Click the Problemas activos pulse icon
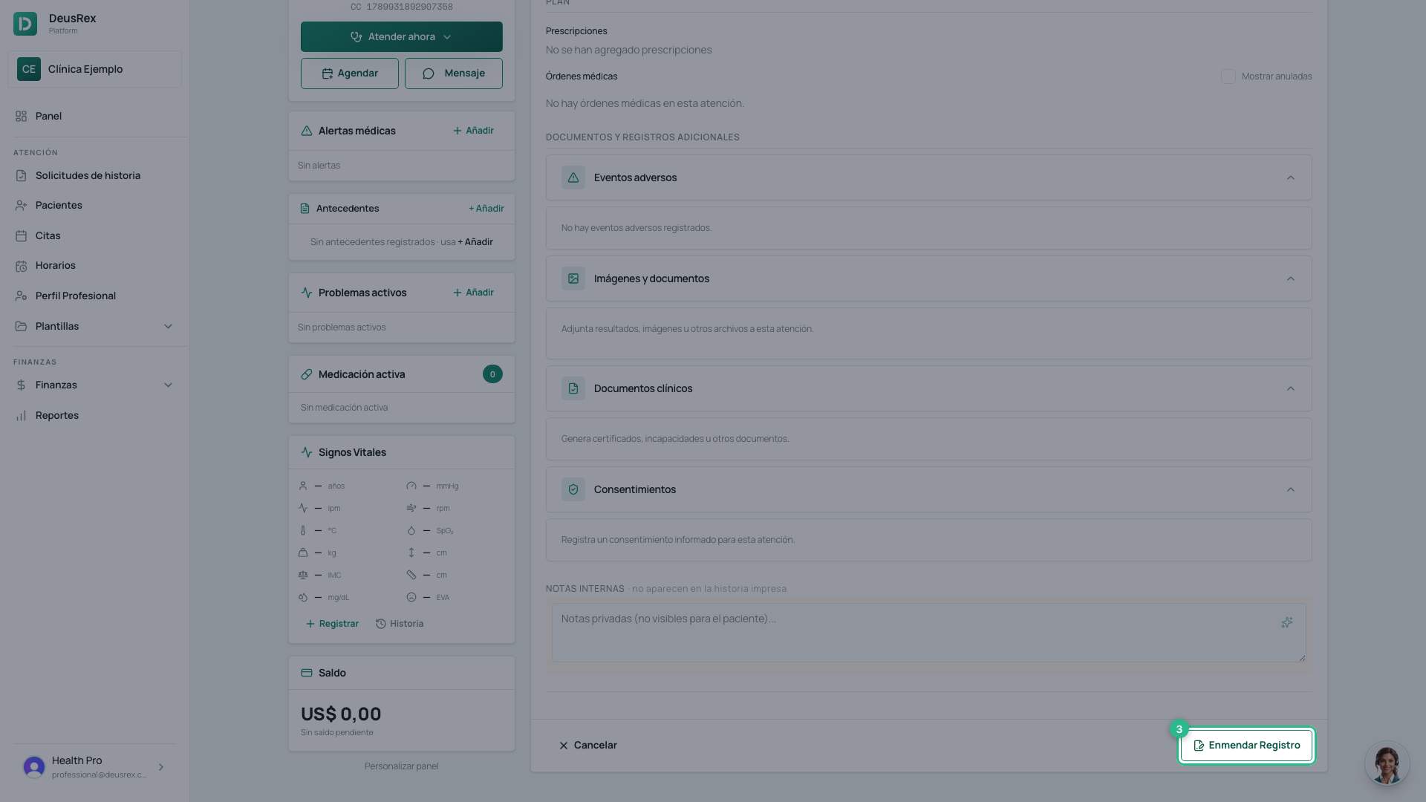The width and height of the screenshot is (1426, 802). tap(307, 293)
